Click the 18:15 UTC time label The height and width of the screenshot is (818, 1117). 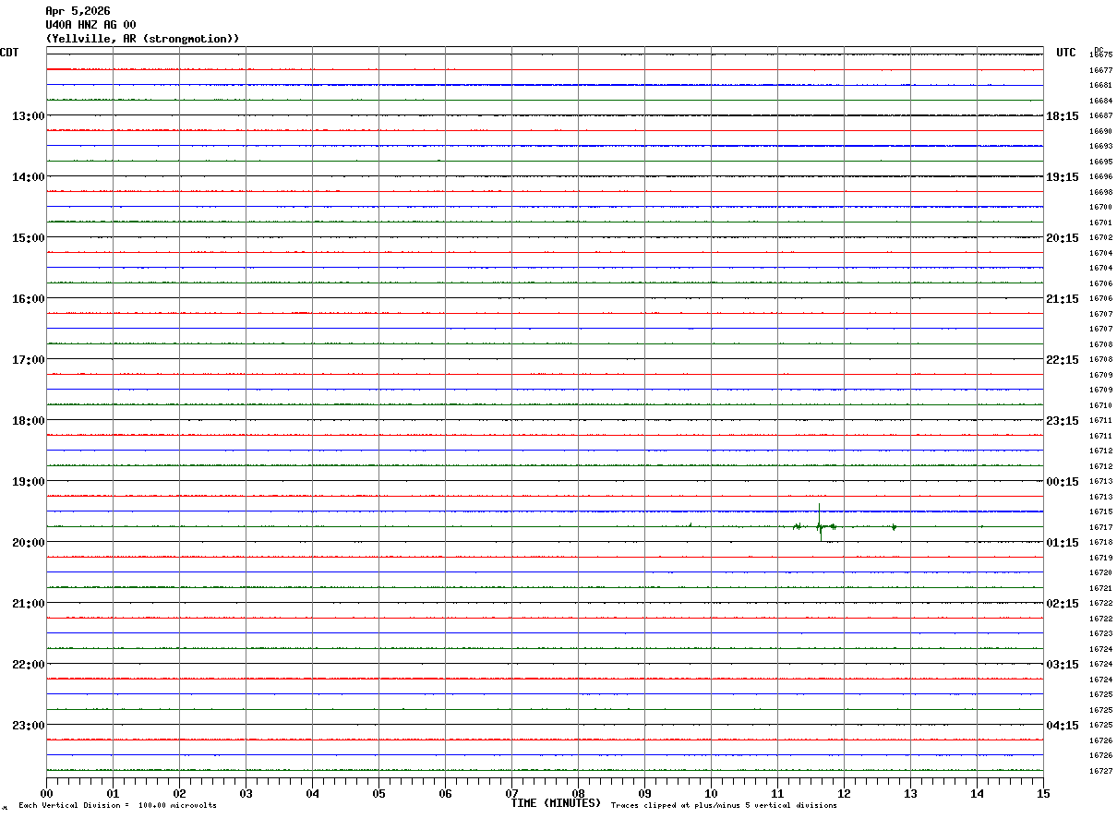1063,116
